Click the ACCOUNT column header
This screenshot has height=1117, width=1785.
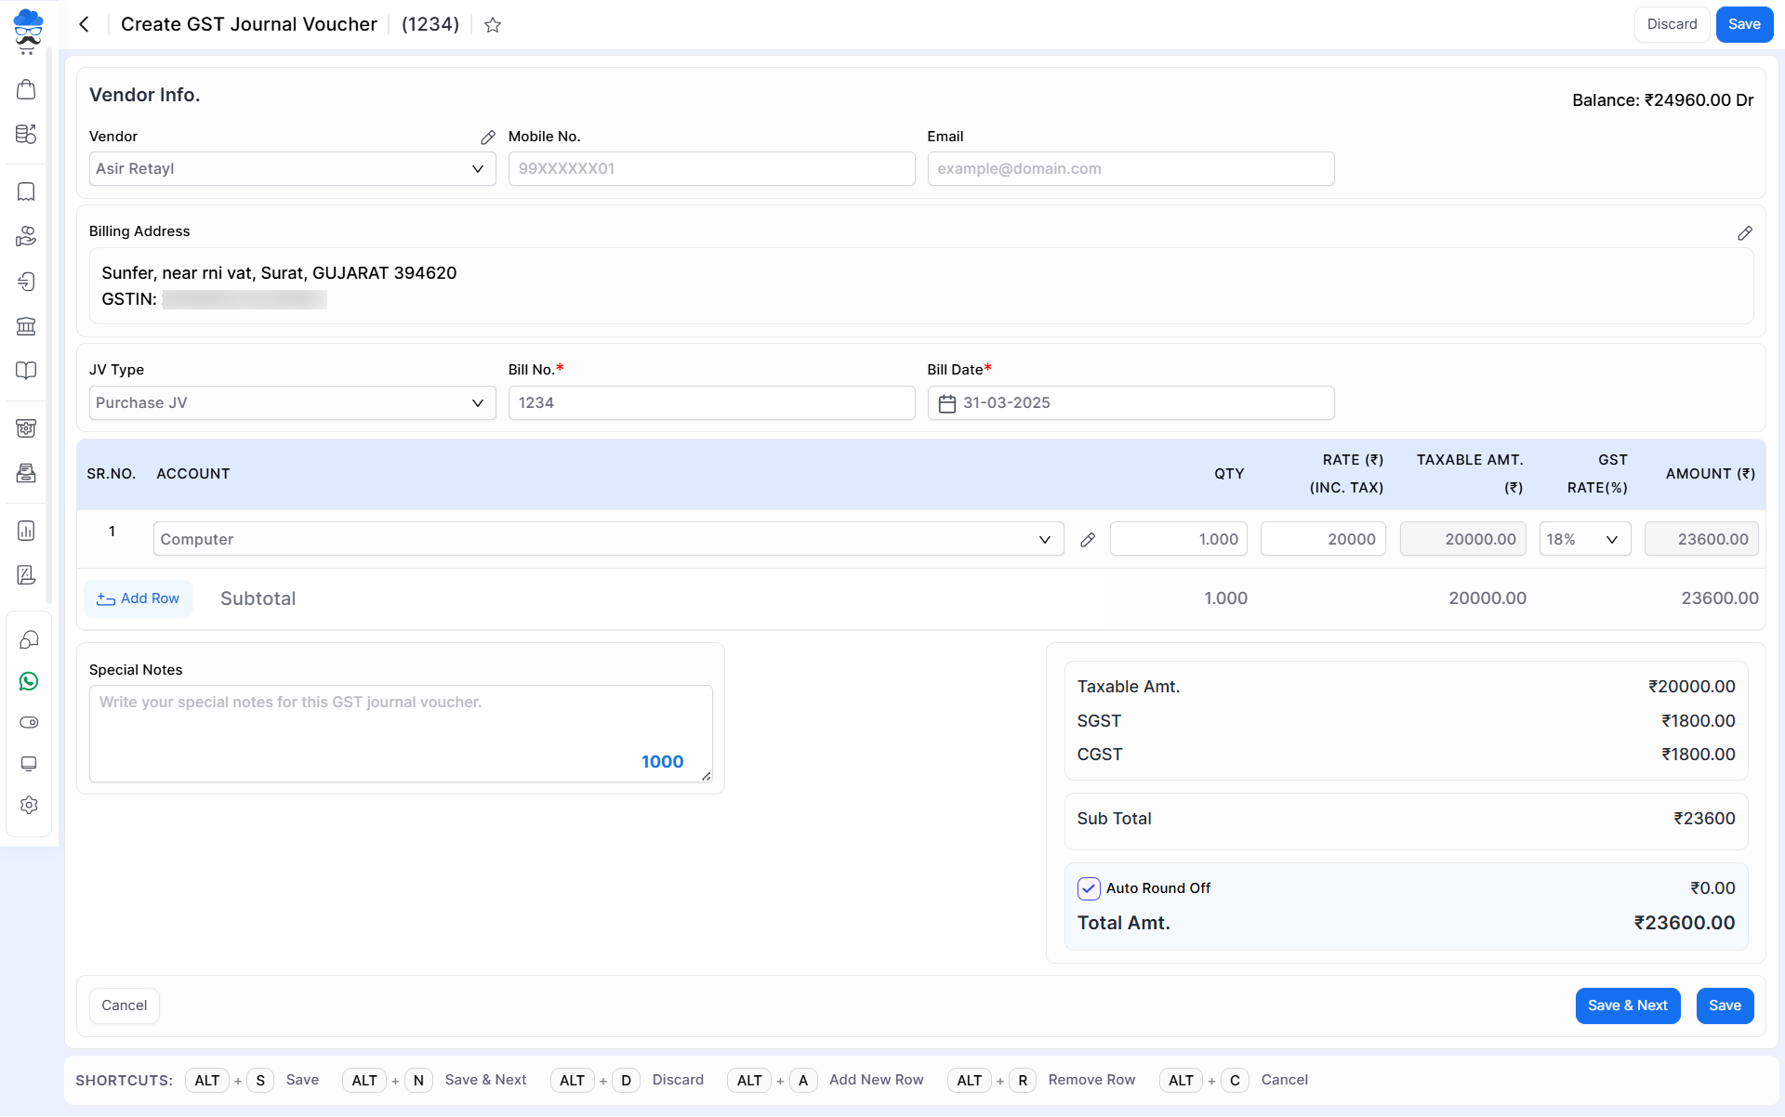click(193, 474)
